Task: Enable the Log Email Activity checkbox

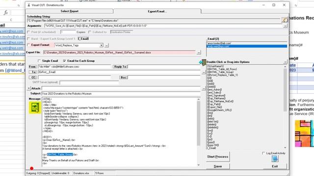Action: click(x=263, y=153)
